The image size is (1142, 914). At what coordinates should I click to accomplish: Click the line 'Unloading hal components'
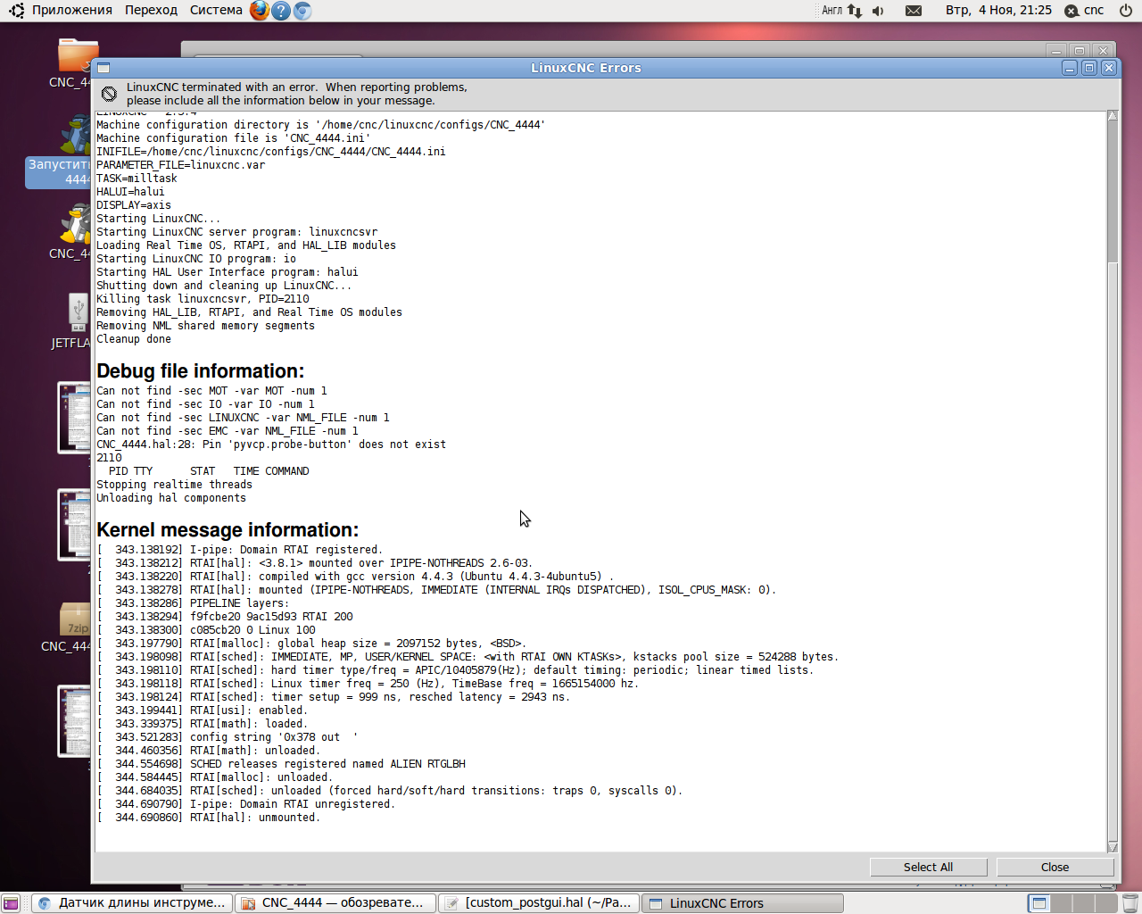(171, 498)
